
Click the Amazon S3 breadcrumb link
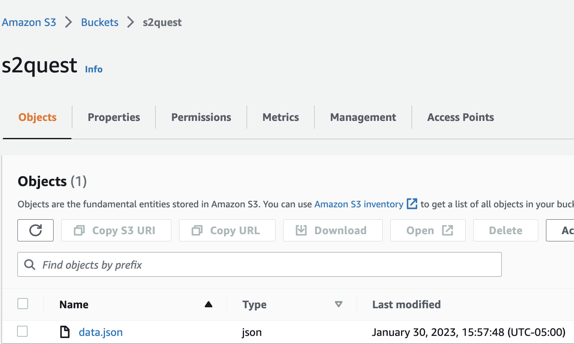click(29, 22)
